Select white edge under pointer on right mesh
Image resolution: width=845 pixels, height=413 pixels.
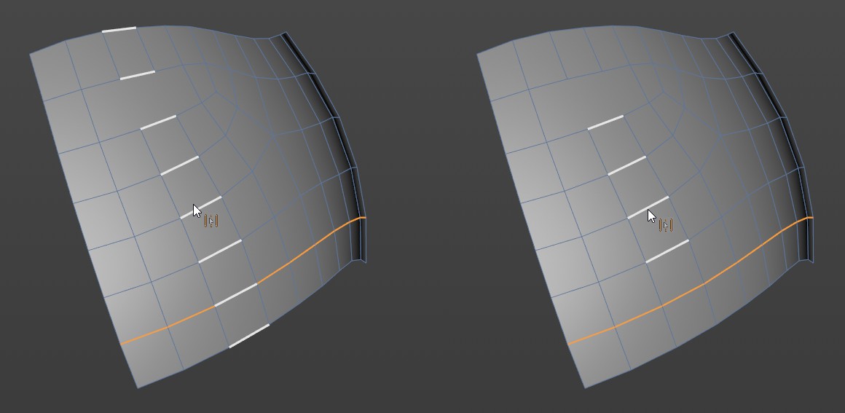click(x=648, y=208)
